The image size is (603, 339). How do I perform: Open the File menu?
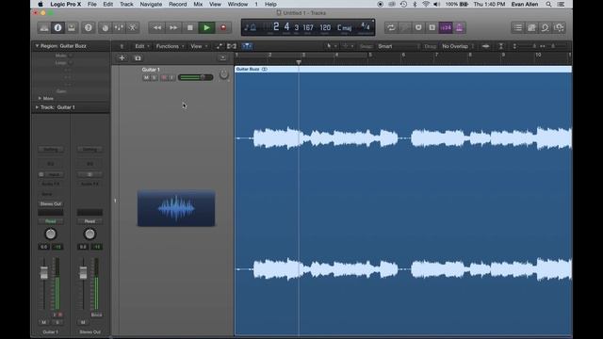pyautogui.click(x=92, y=4)
